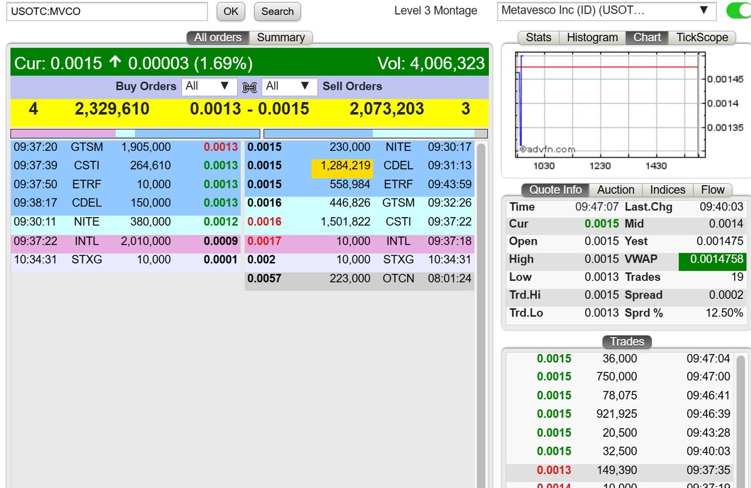Switch to the Stats tab

point(538,38)
